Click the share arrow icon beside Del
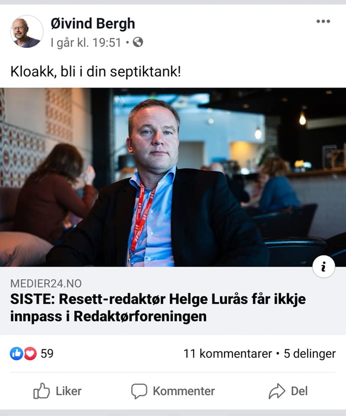This screenshot has width=346, height=416. click(x=277, y=391)
